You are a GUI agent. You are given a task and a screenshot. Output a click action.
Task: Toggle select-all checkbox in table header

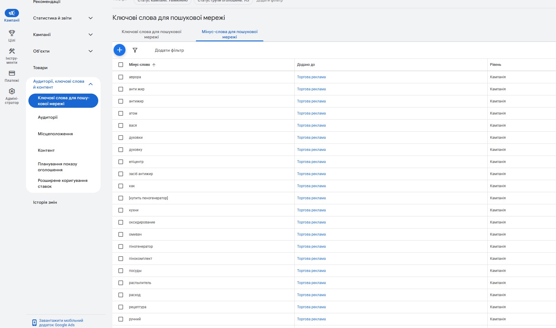pyautogui.click(x=121, y=65)
